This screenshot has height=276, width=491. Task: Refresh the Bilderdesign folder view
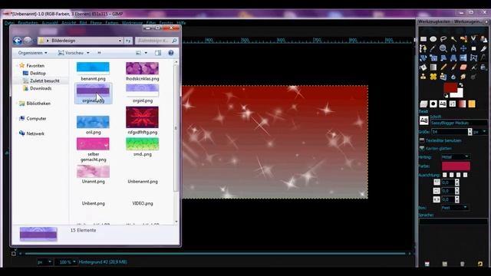128,41
